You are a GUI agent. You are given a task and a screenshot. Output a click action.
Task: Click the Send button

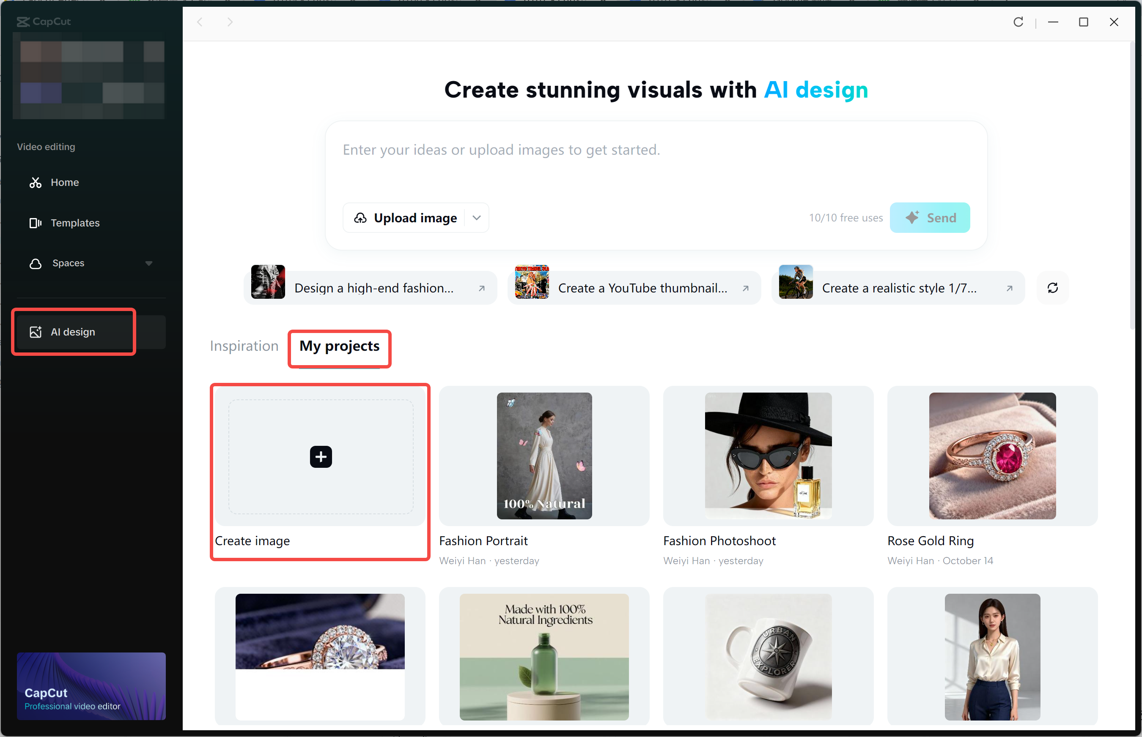pos(929,218)
